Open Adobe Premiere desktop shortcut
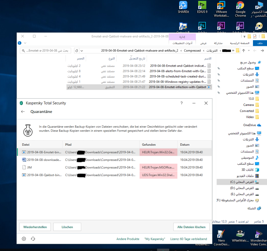Screen dimensions: 267x251 coord(221,27)
